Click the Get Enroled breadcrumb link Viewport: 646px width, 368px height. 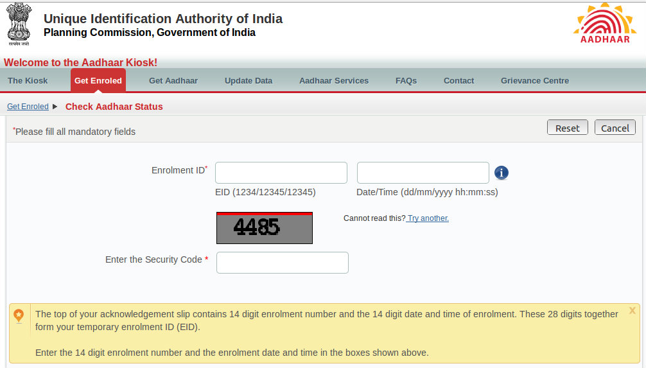28,107
